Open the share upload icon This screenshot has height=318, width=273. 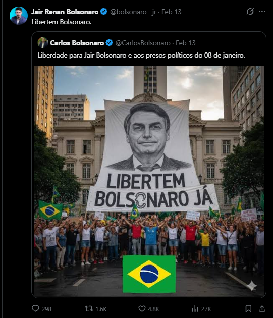pos(262,309)
